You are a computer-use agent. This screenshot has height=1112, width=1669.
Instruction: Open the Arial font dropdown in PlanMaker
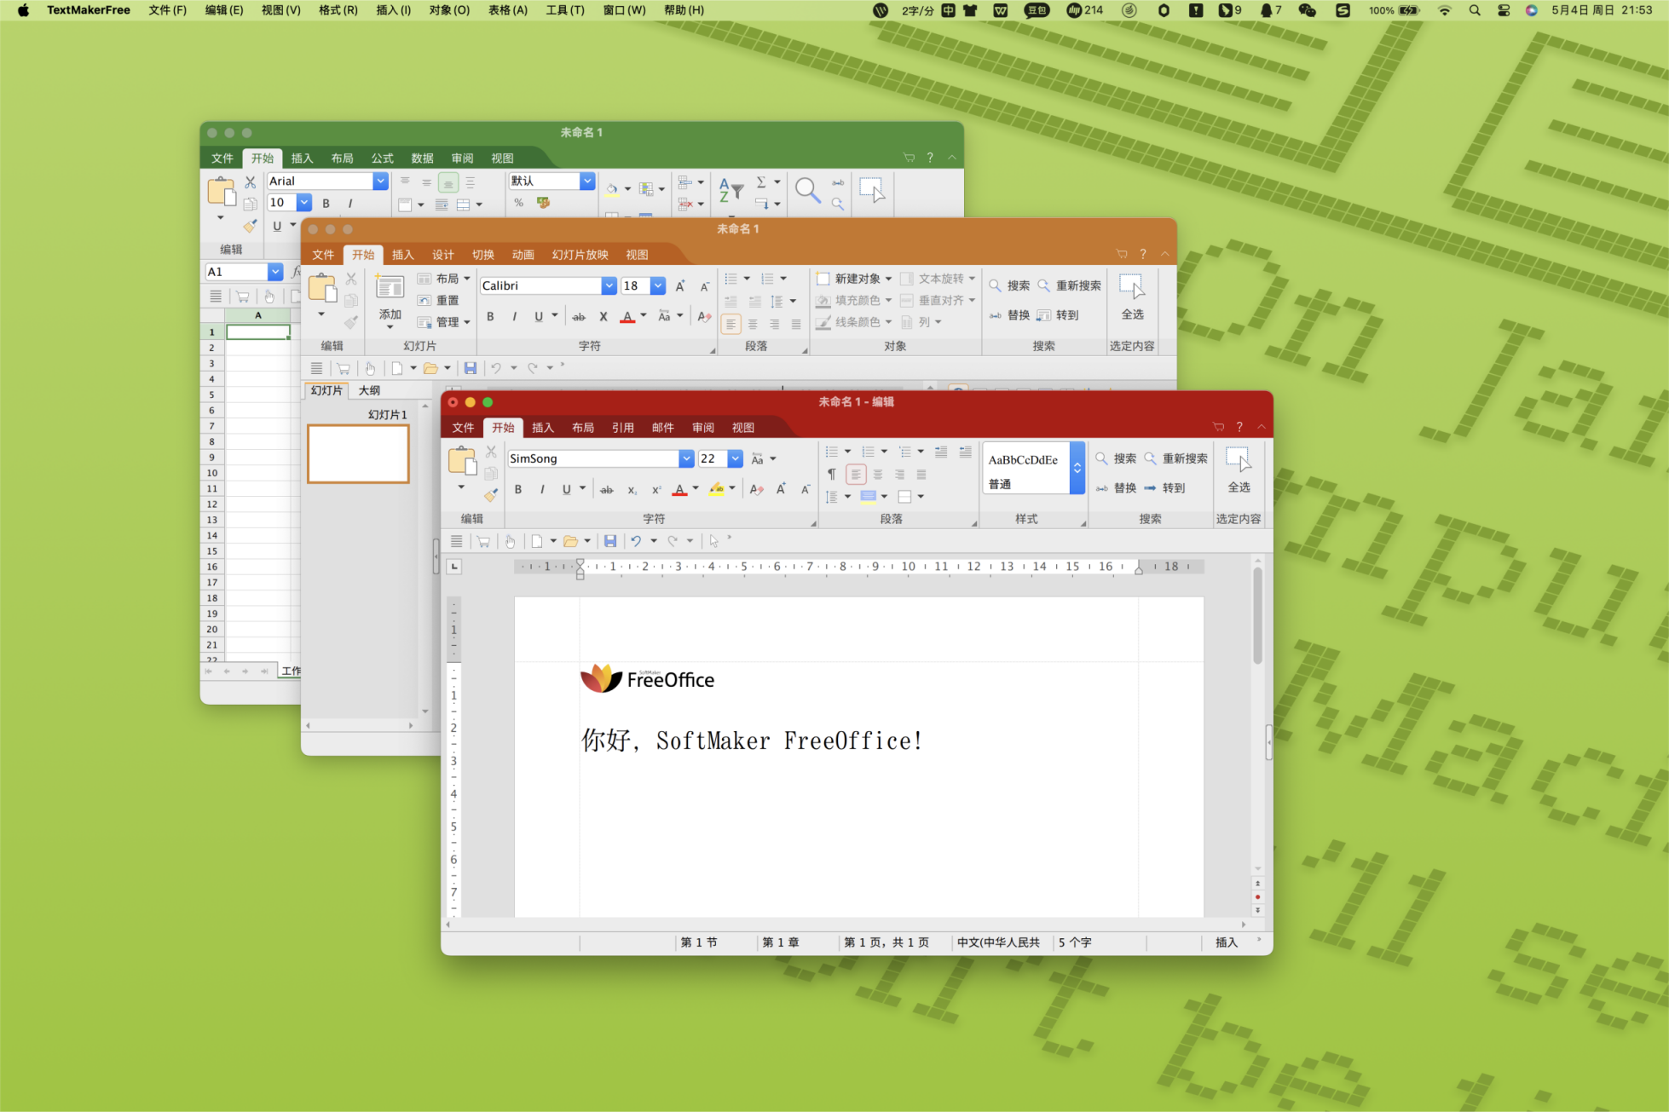381,181
